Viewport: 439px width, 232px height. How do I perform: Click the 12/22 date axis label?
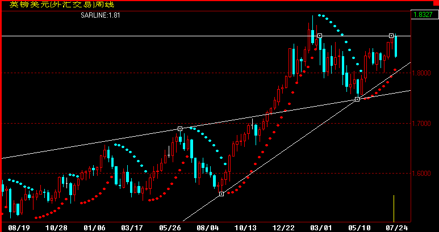click(283, 228)
